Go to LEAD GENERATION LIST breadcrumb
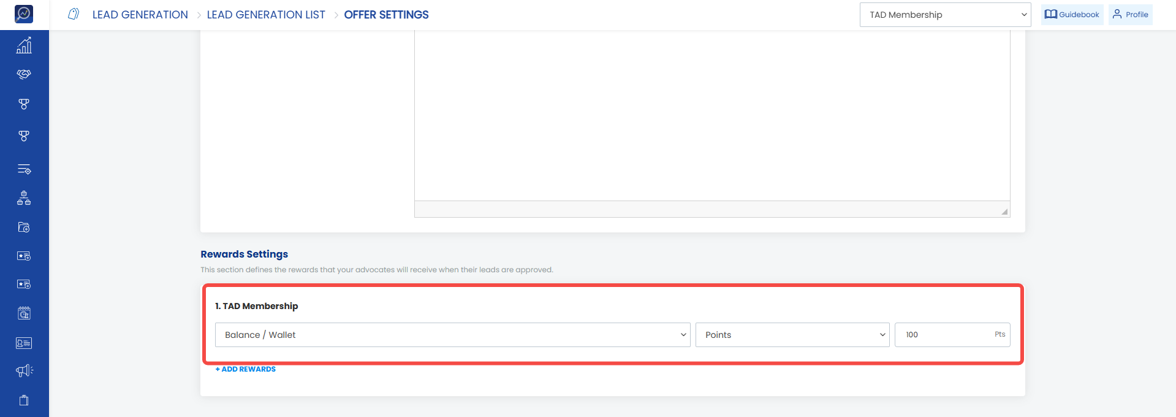The height and width of the screenshot is (417, 1176). (266, 15)
